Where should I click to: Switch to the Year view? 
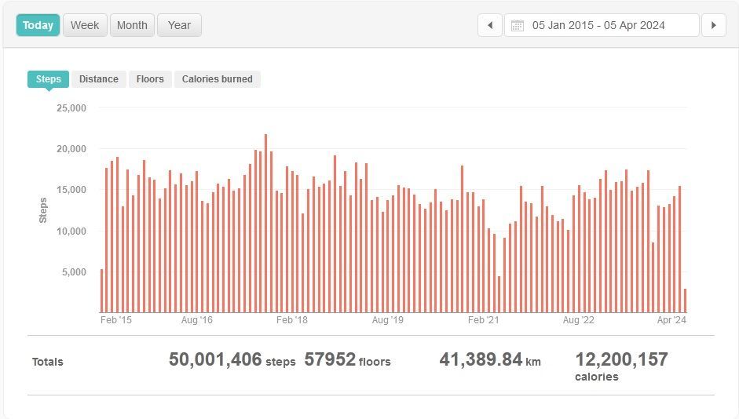pyautogui.click(x=179, y=25)
